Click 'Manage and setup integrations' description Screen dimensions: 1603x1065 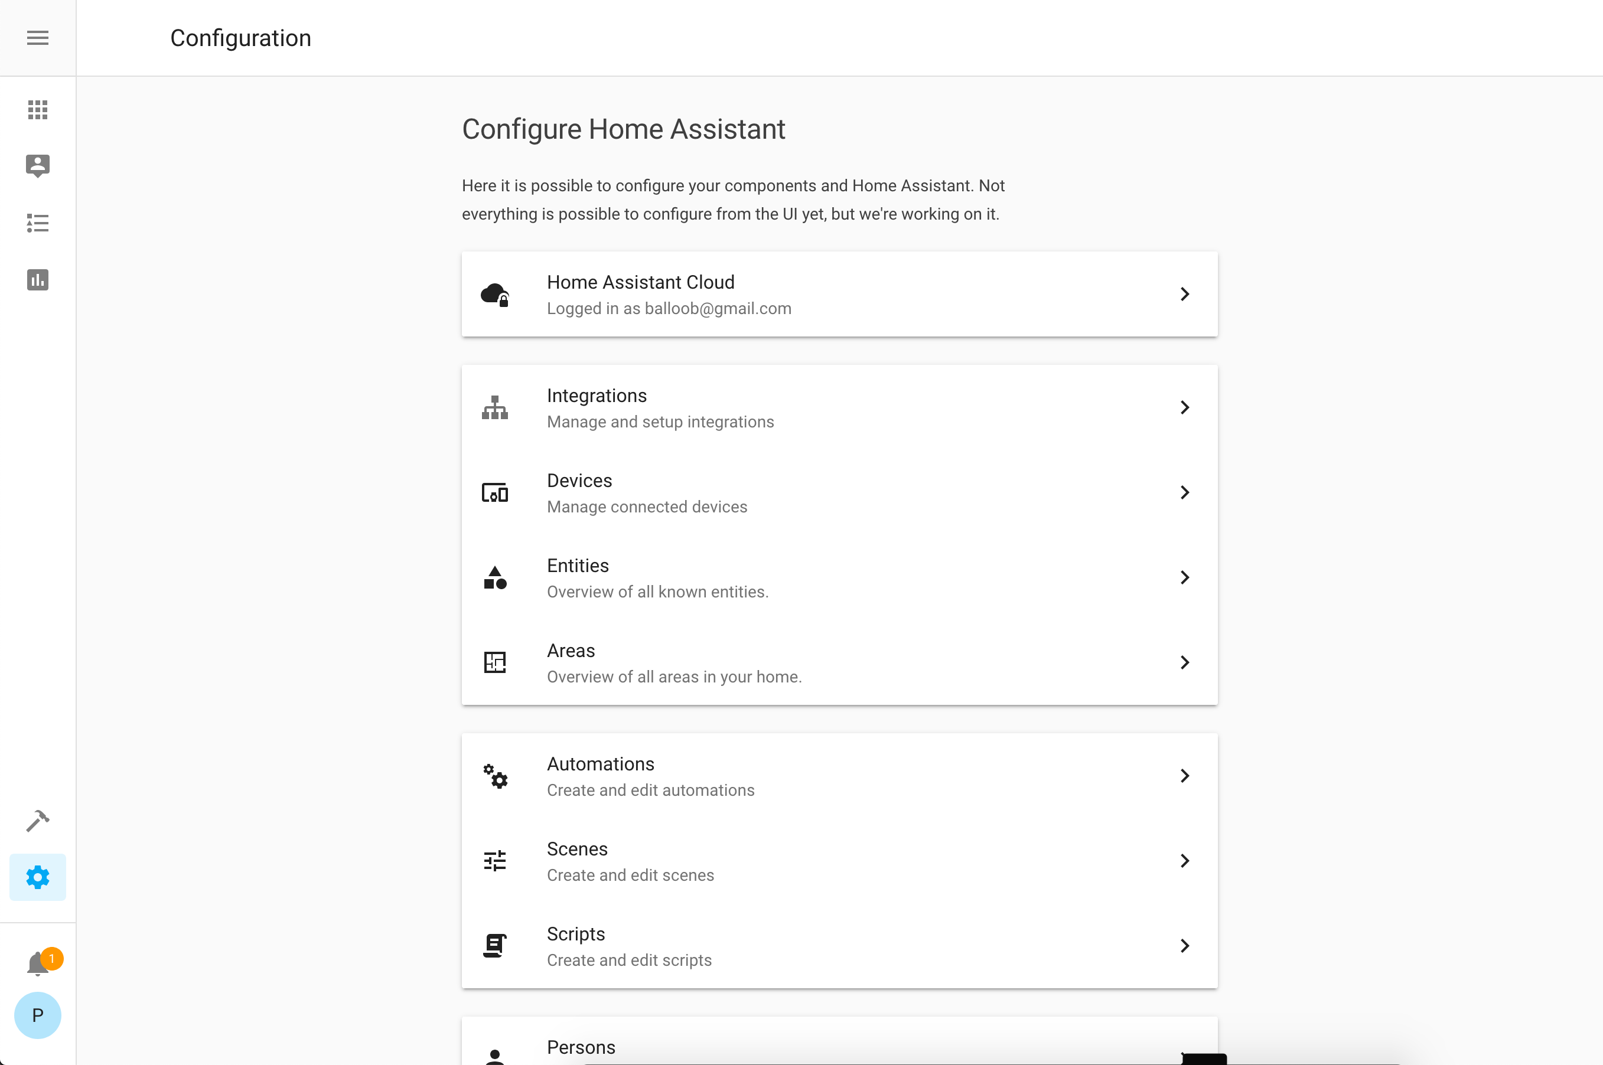660,422
